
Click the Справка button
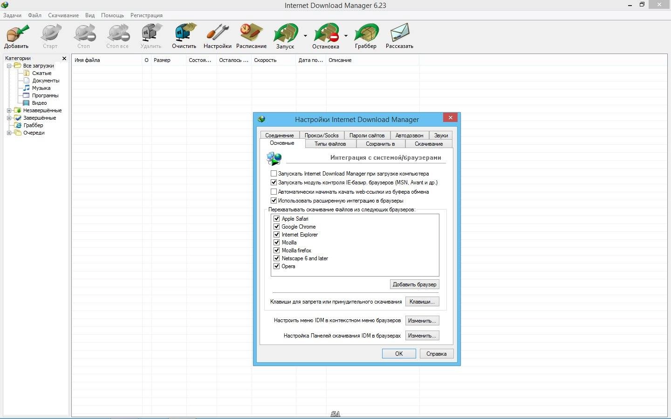pyautogui.click(x=437, y=354)
